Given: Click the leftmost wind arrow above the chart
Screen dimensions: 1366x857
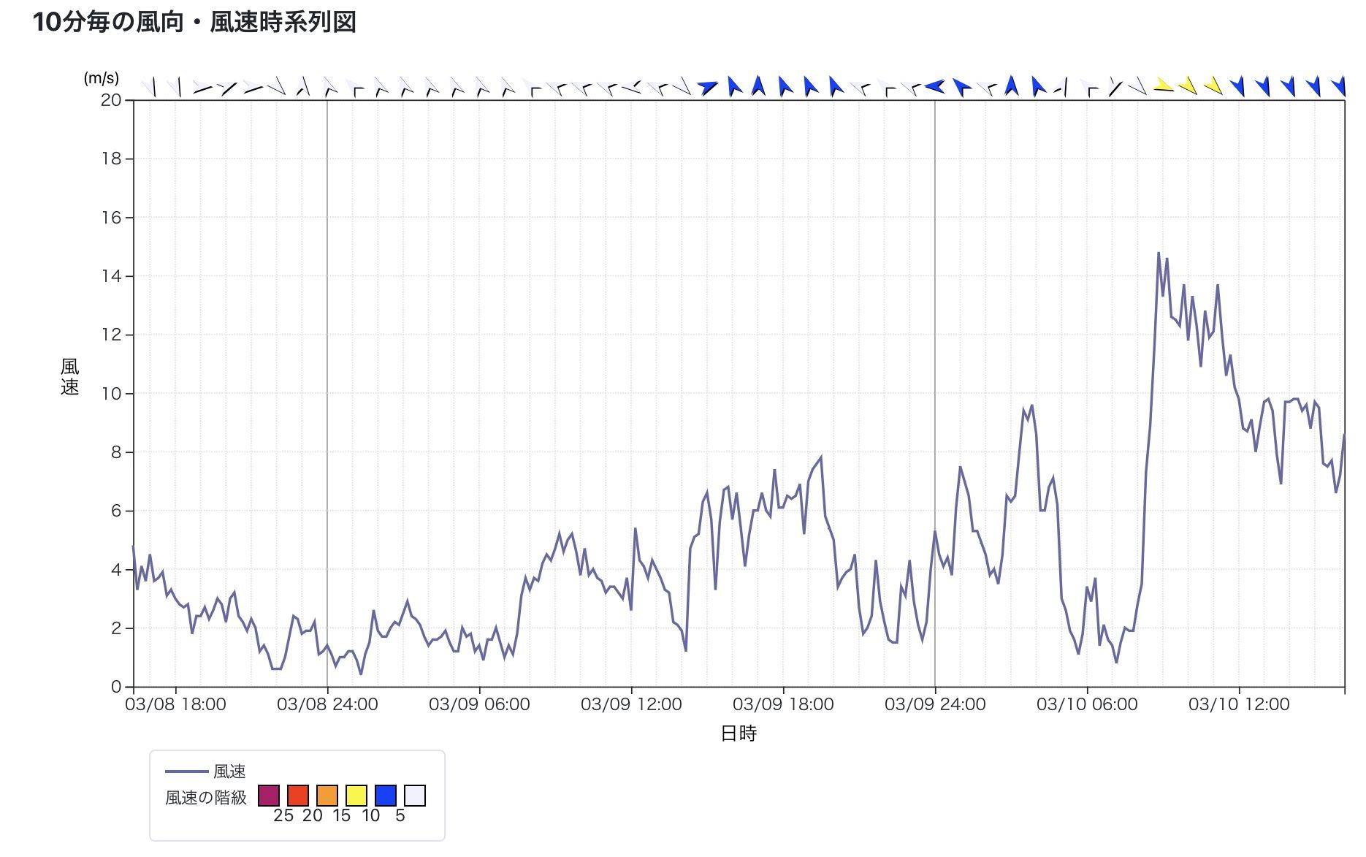Looking at the screenshot, I should coord(148,87).
